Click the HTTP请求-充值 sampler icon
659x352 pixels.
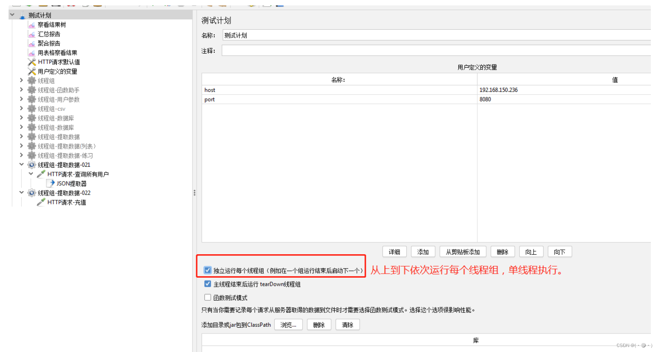41,202
